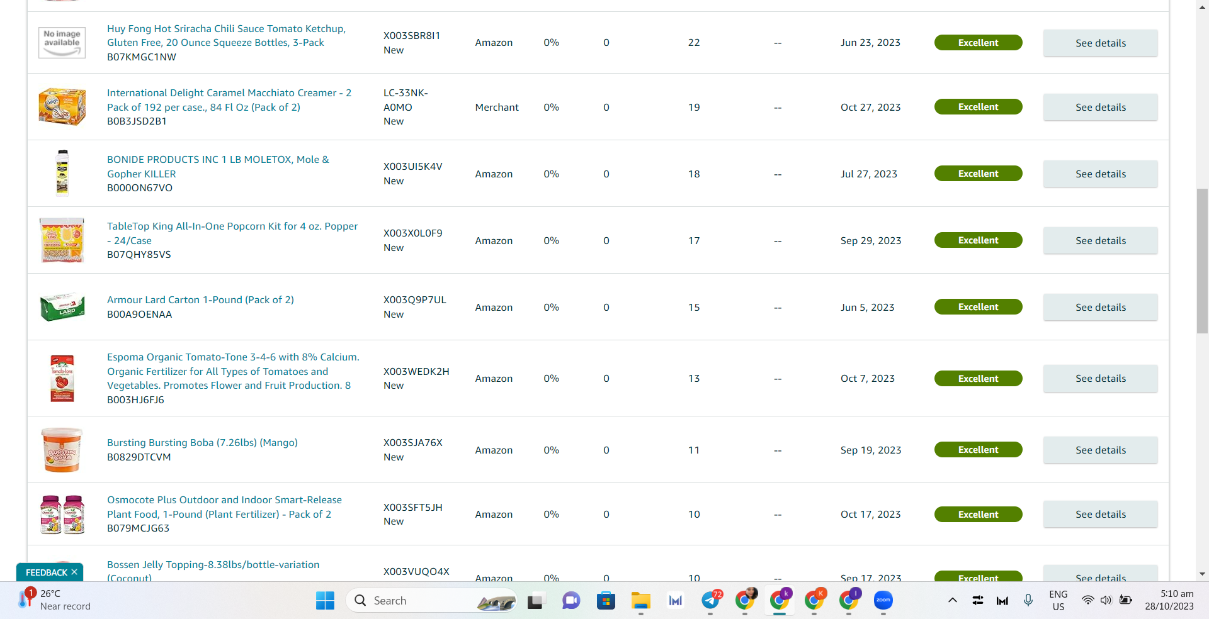Click the date 'Sep 29, 2023'
The height and width of the screenshot is (619, 1209).
coord(871,241)
